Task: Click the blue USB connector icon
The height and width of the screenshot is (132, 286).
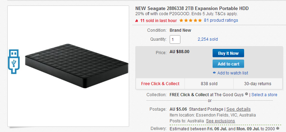Action: (x=14, y=62)
